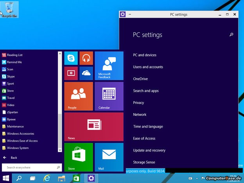Open Task View on the taskbar

pos(33,178)
